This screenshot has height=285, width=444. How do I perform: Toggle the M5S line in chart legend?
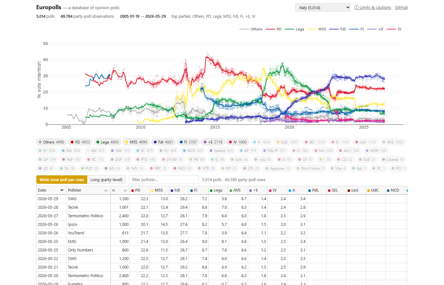tap(317, 29)
